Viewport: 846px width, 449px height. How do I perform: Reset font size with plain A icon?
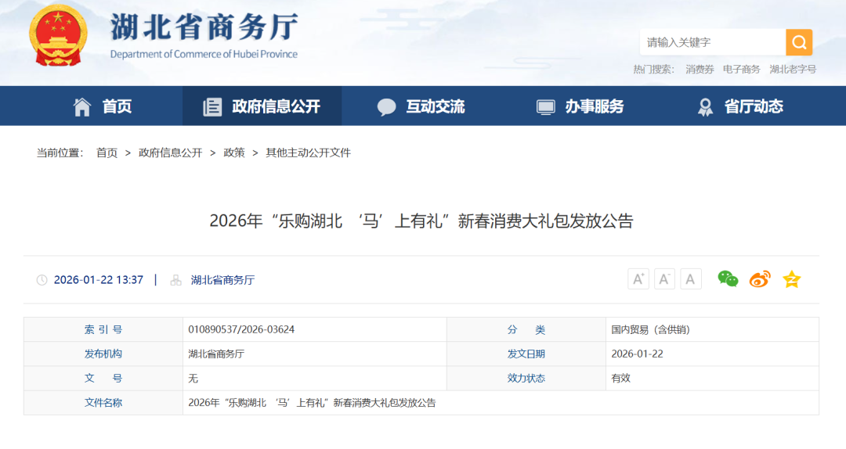[x=690, y=279]
